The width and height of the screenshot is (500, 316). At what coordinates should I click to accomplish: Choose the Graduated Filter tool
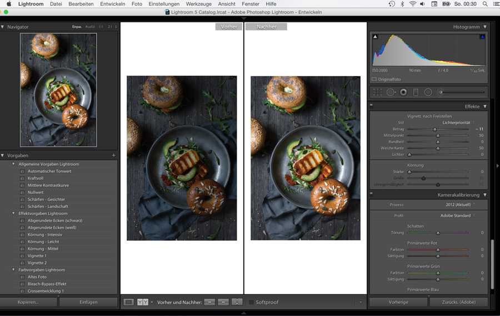pyautogui.click(x=416, y=92)
